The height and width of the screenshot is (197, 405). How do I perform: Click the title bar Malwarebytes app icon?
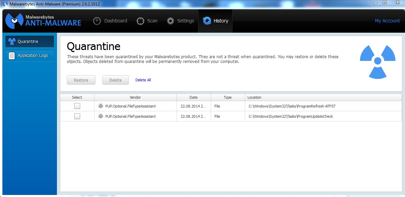point(5,4)
